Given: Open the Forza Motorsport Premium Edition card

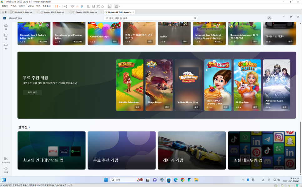Looking at the screenshot, I should (69, 33).
